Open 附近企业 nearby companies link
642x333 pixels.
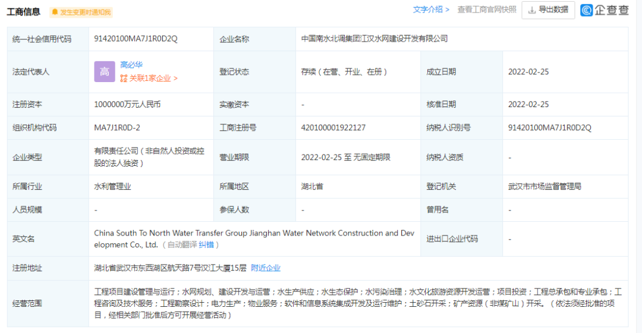pyautogui.click(x=265, y=268)
